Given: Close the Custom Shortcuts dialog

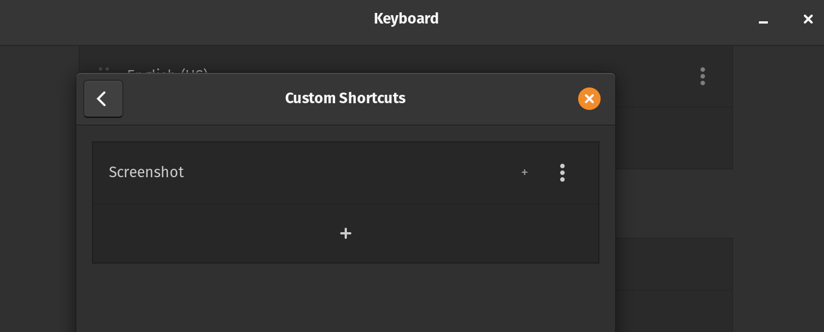Looking at the screenshot, I should pos(589,99).
